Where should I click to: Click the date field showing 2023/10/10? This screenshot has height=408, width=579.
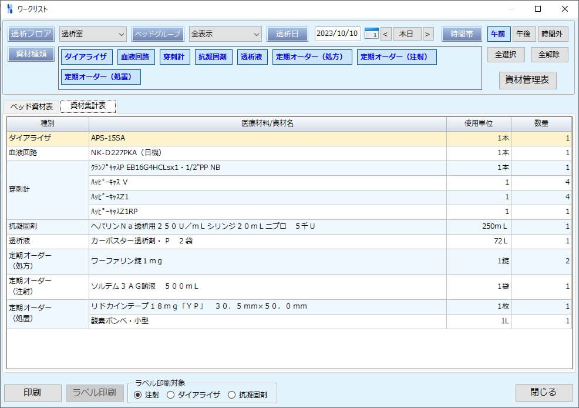tap(338, 34)
